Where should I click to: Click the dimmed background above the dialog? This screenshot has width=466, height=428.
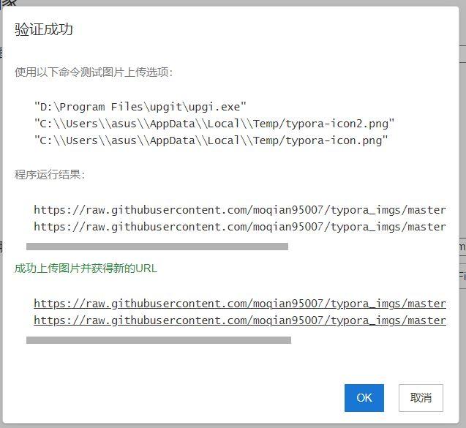click(x=233, y=3)
